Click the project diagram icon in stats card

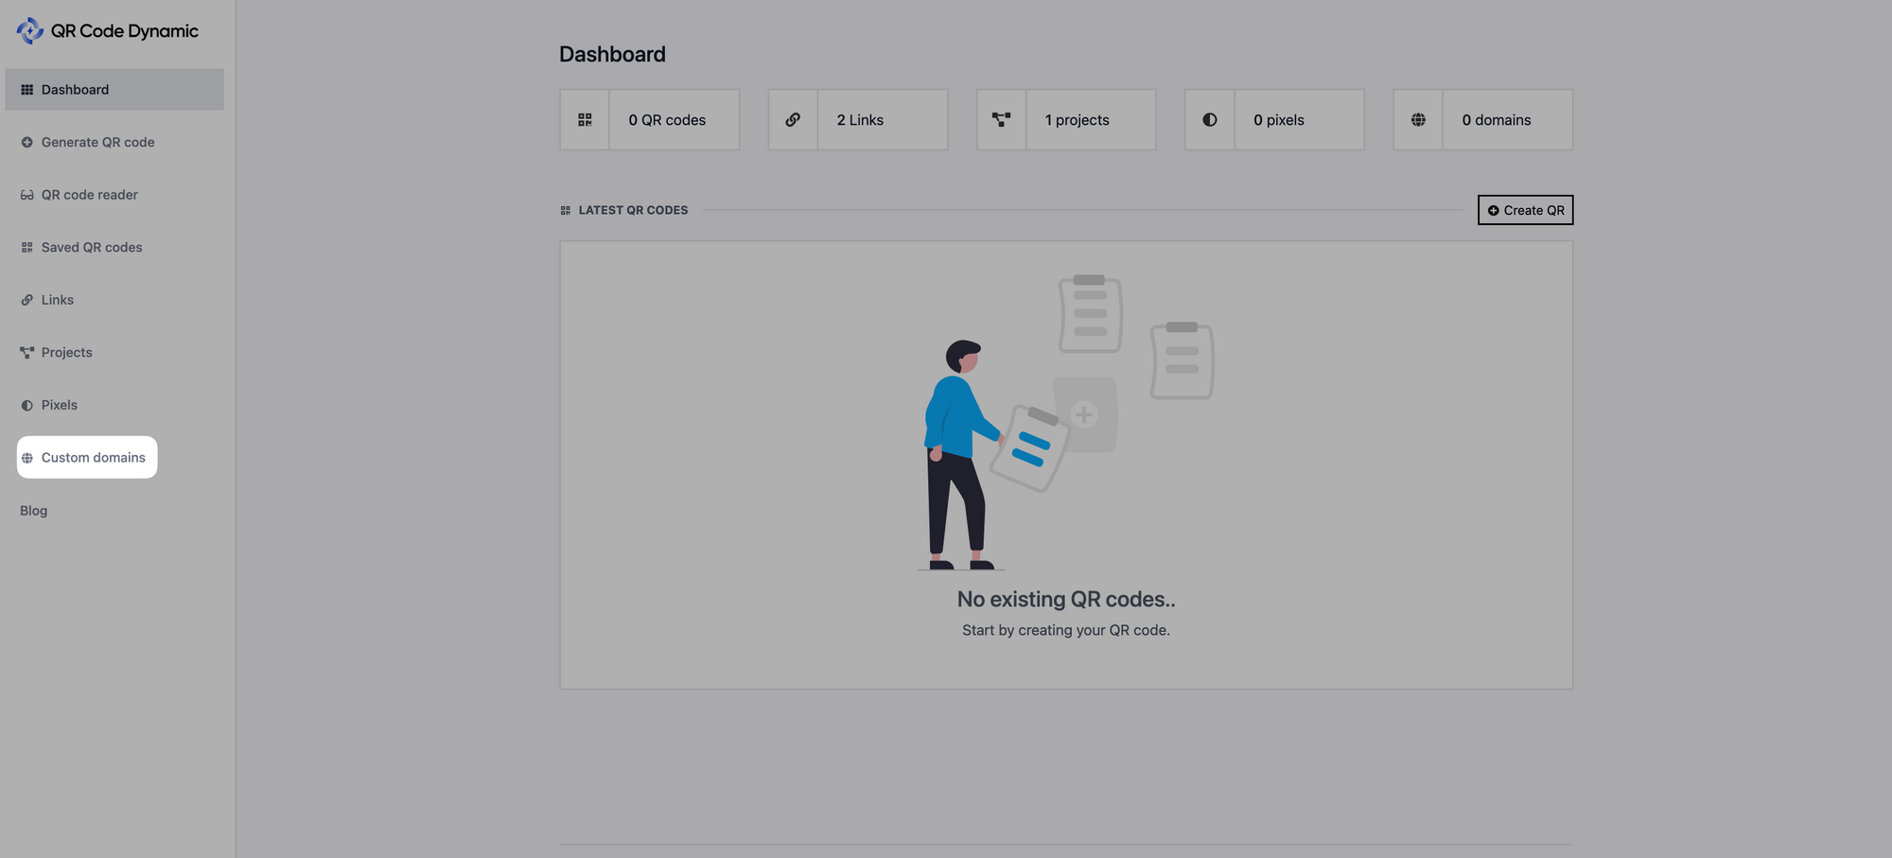[1001, 120]
